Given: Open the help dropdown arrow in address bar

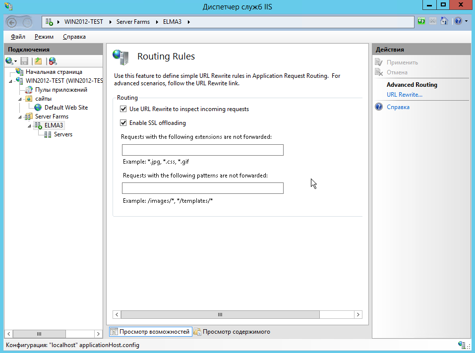Looking at the screenshot, I should (466, 22).
